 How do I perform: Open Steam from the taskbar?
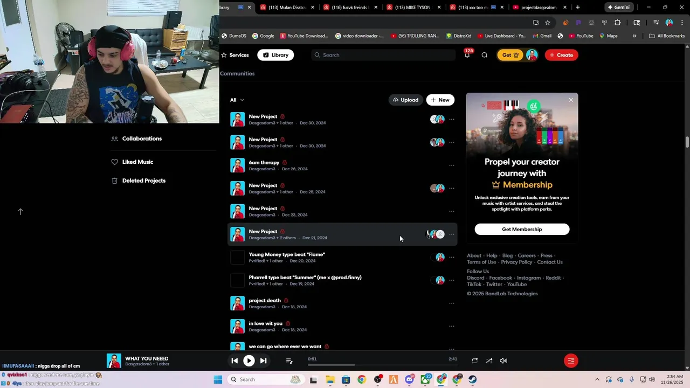point(473,379)
